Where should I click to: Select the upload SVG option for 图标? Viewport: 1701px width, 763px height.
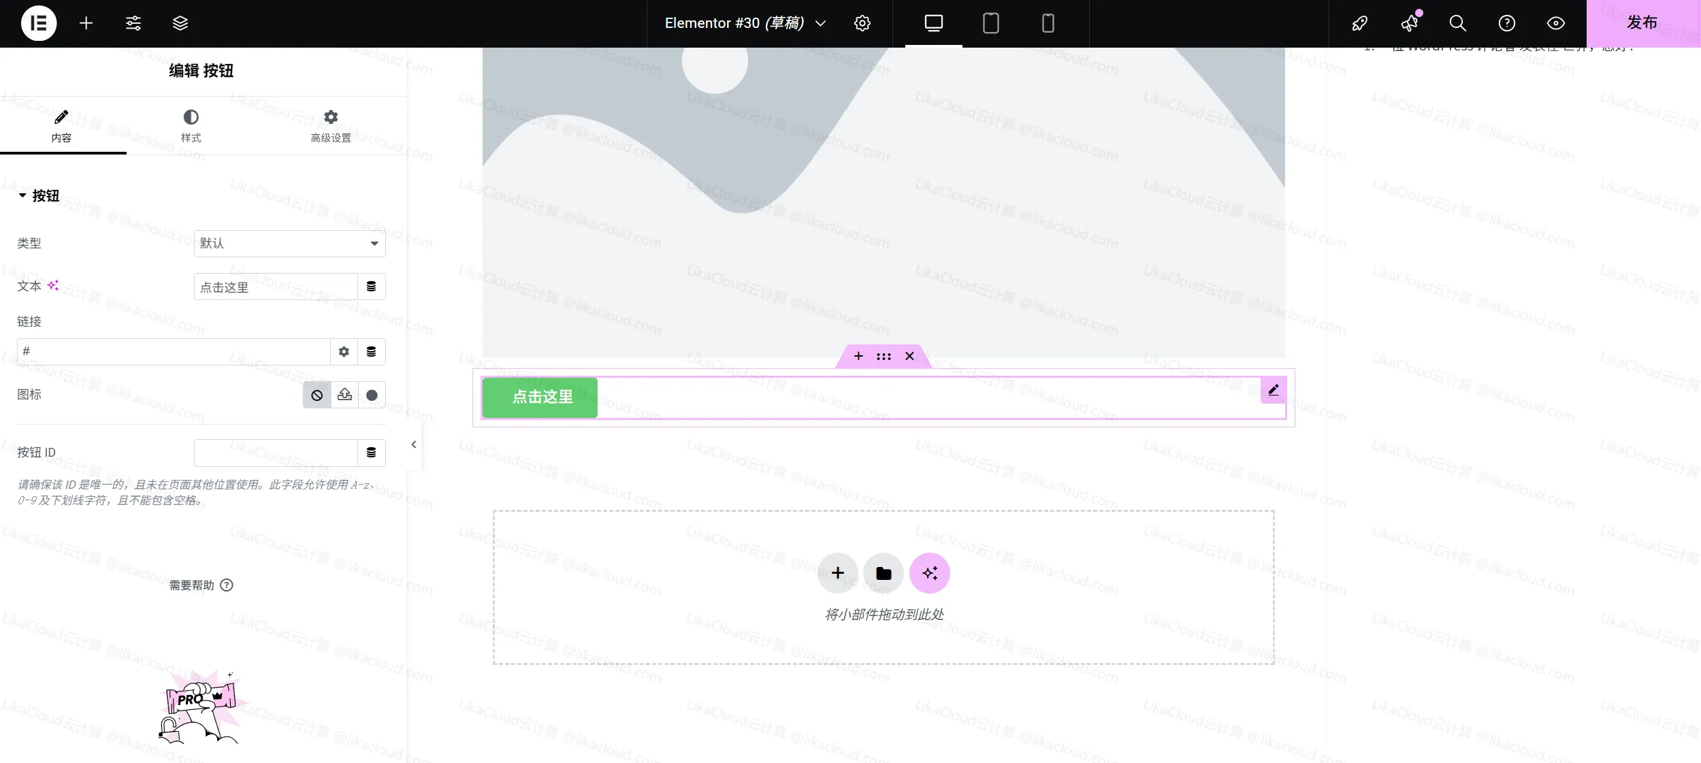tap(344, 395)
